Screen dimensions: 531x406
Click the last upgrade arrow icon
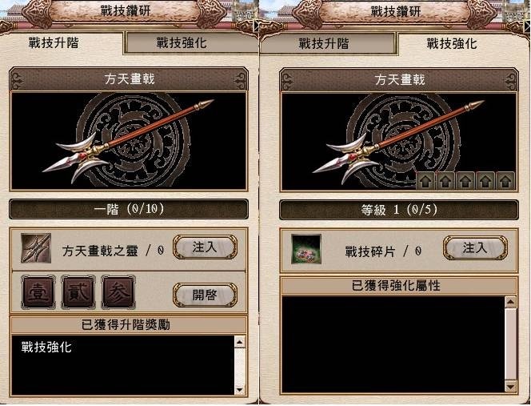[505, 181]
